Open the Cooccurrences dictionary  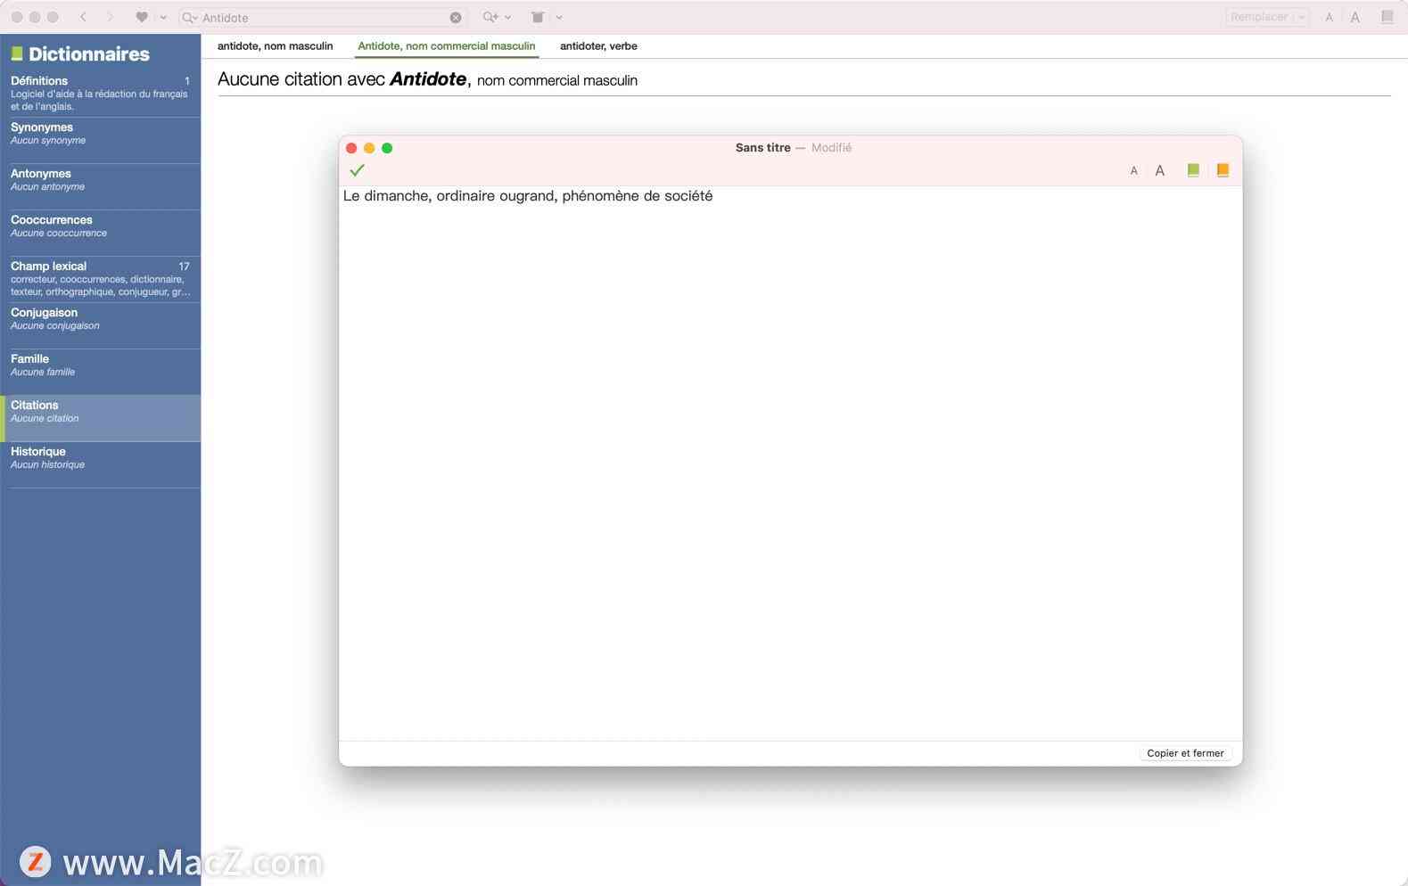(101, 233)
